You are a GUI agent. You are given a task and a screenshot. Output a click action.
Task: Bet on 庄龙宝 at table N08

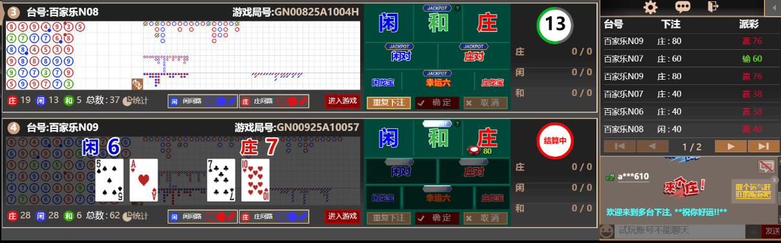(493, 82)
